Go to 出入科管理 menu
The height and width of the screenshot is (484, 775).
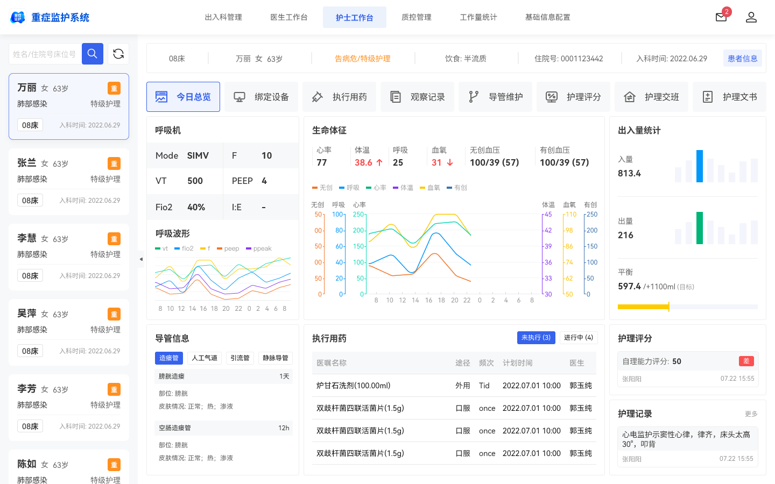(x=223, y=17)
